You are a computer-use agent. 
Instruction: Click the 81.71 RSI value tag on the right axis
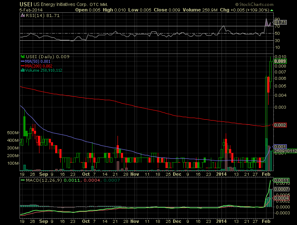point(280,22)
